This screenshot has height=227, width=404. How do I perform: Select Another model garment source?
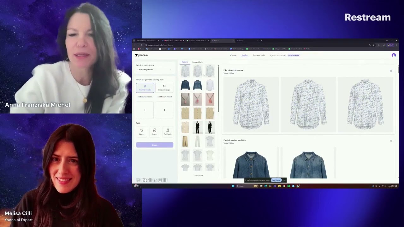[x=145, y=88]
